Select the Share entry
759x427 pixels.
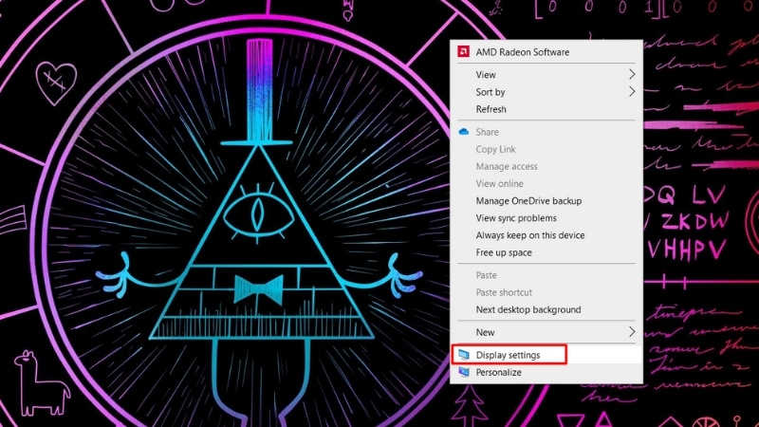(546, 132)
